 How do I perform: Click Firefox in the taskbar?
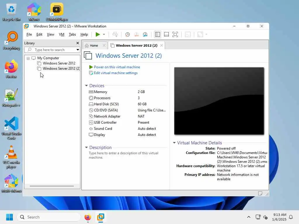[88, 217]
